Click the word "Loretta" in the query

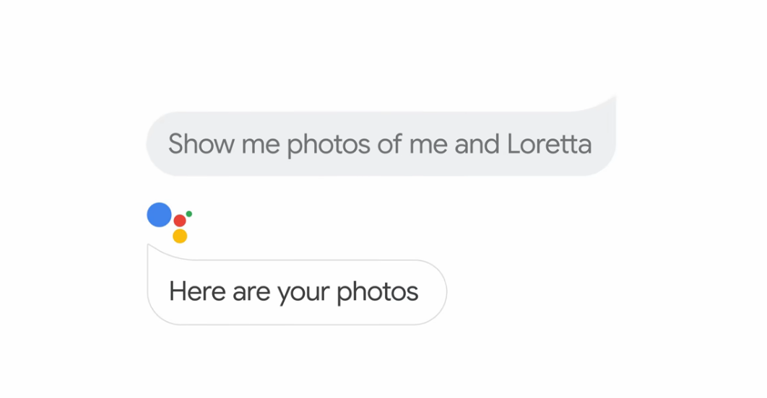[x=549, y=144]
